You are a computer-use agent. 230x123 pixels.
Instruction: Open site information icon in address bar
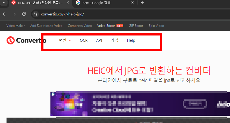[36, 14]
